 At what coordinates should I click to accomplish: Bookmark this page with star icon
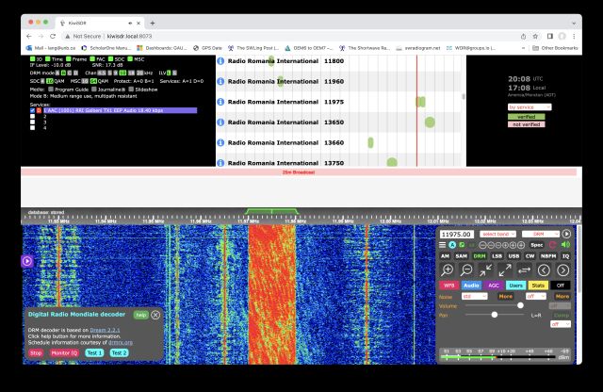535,36
